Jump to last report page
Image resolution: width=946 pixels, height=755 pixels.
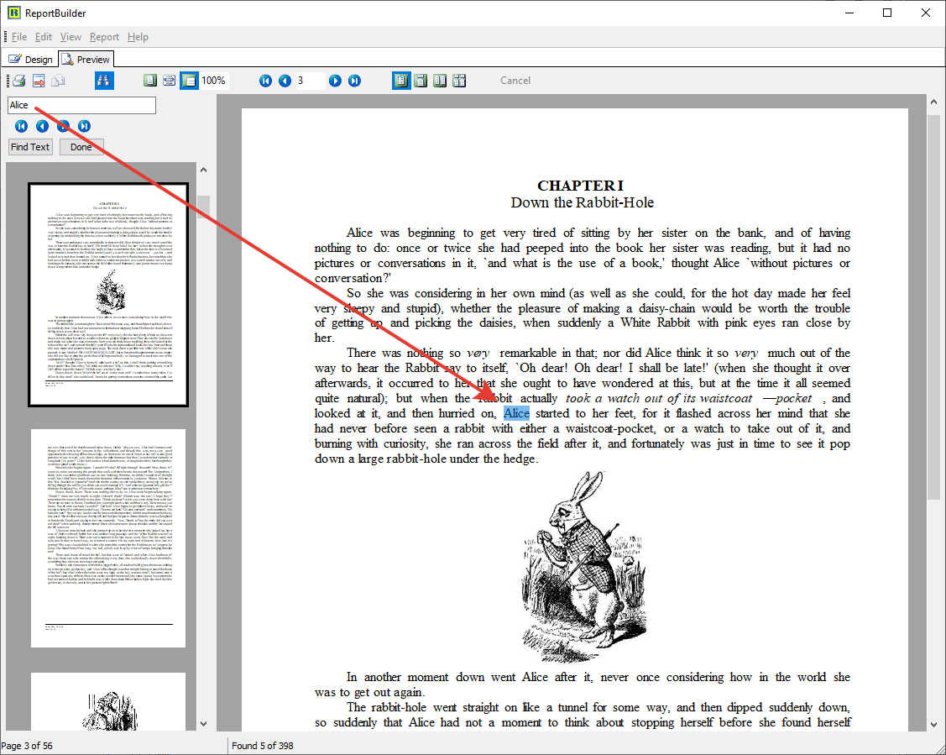pyautogui.click(x=355, y=81)
